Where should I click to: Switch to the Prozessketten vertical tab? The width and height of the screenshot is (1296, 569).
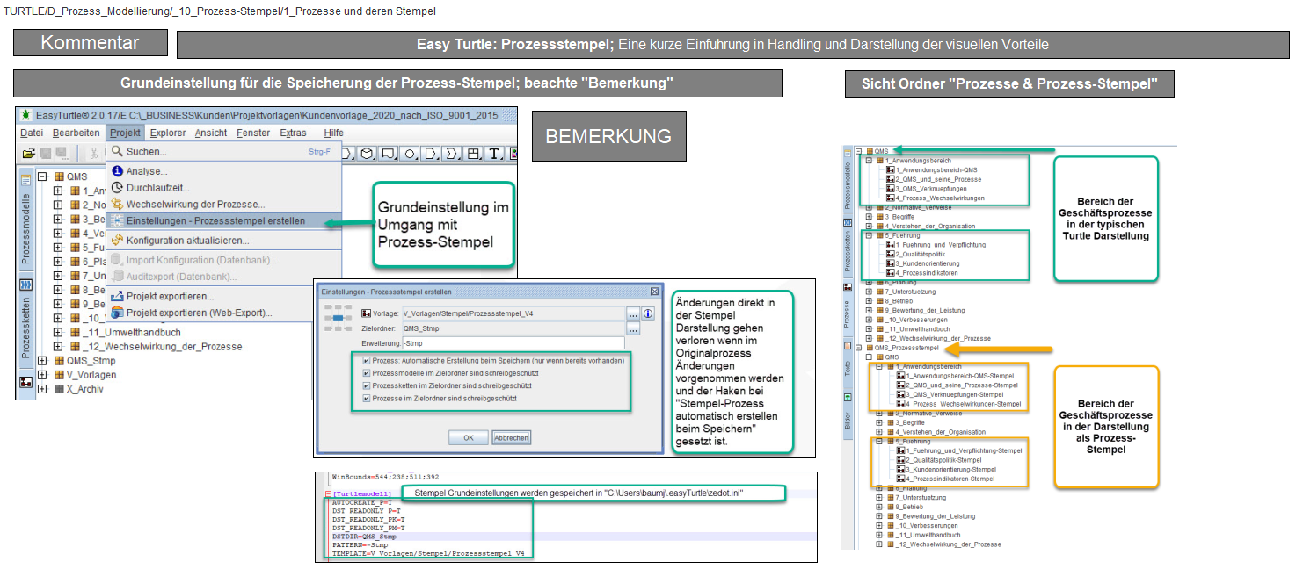(x=25, y=328)
